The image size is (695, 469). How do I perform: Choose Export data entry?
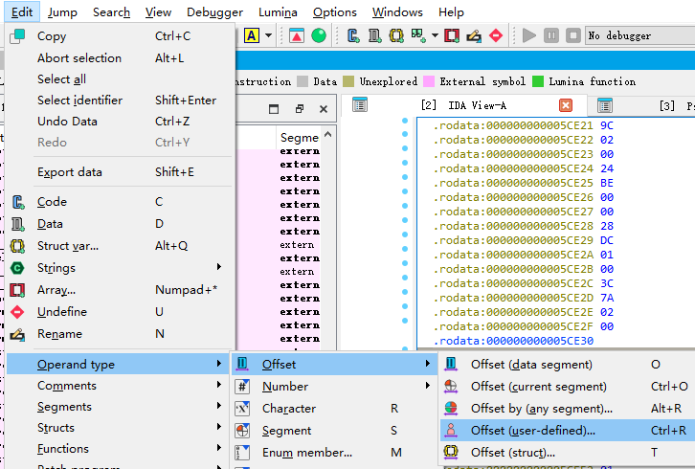click(120, 172)
